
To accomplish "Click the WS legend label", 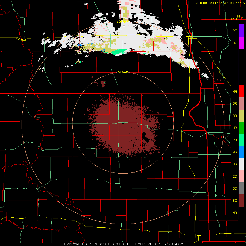I will 235,152.
